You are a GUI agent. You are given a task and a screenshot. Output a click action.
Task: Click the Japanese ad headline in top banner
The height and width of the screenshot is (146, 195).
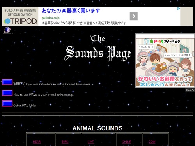71,11
